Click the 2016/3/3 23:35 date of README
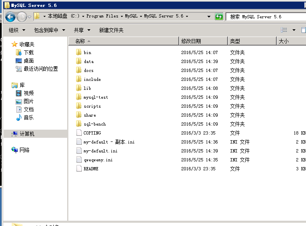 pyautogui.click(x=198, y=169)
